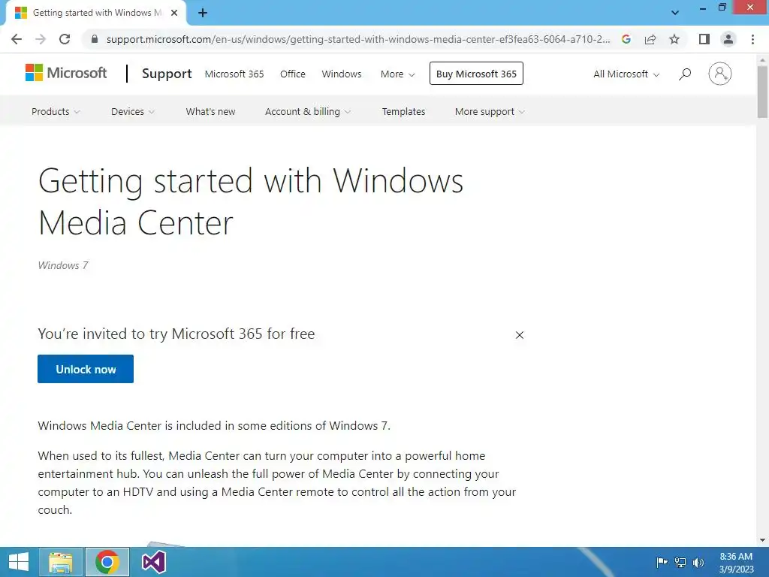Go back with the browser back arrow
The width and height of the screenshot is (769, 577).
pyautogui.click(x=17, y=39)
